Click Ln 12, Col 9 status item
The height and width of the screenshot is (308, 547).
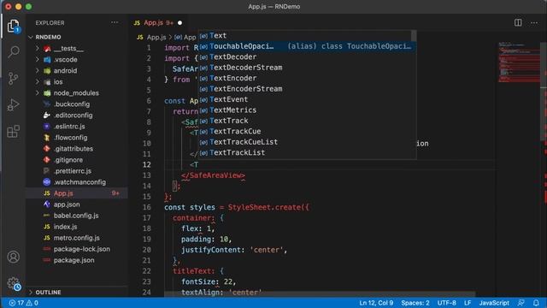click(376, 303)
